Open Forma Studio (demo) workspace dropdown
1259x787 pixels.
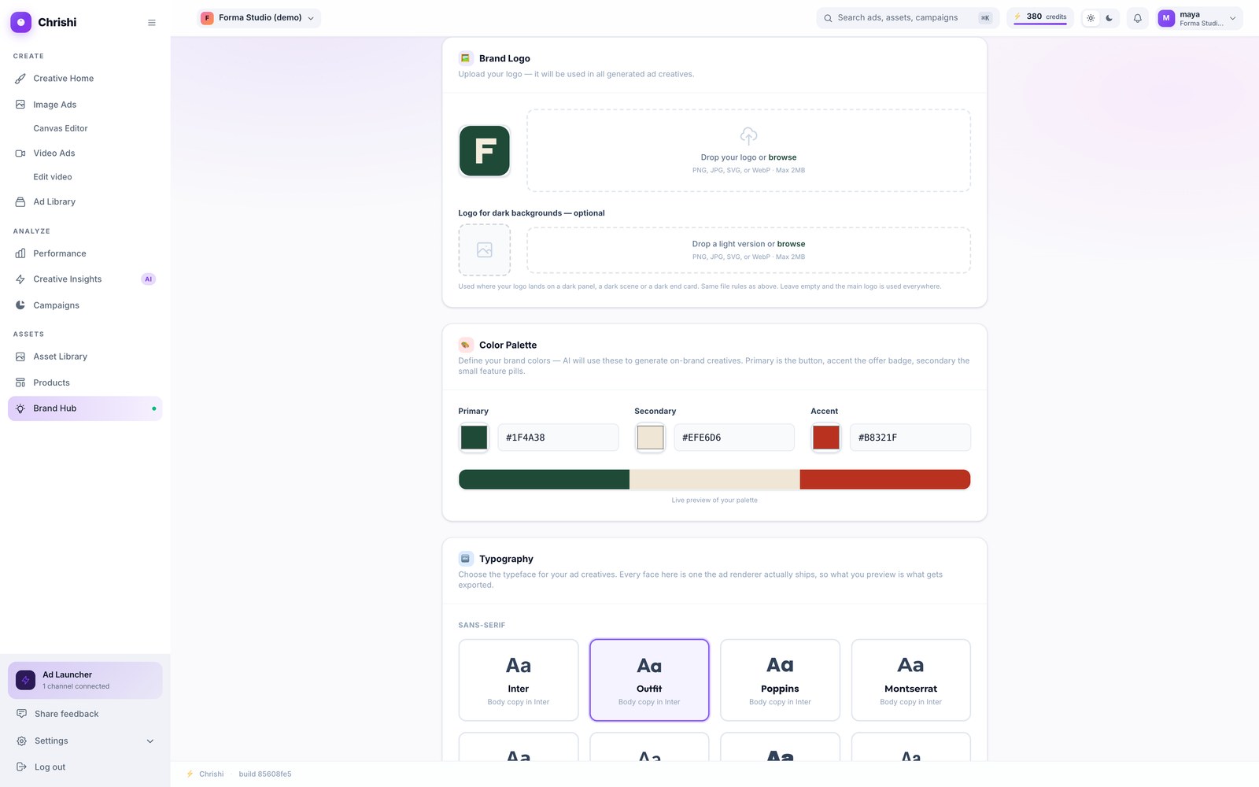pyautogui.click(x=259, y=18)
